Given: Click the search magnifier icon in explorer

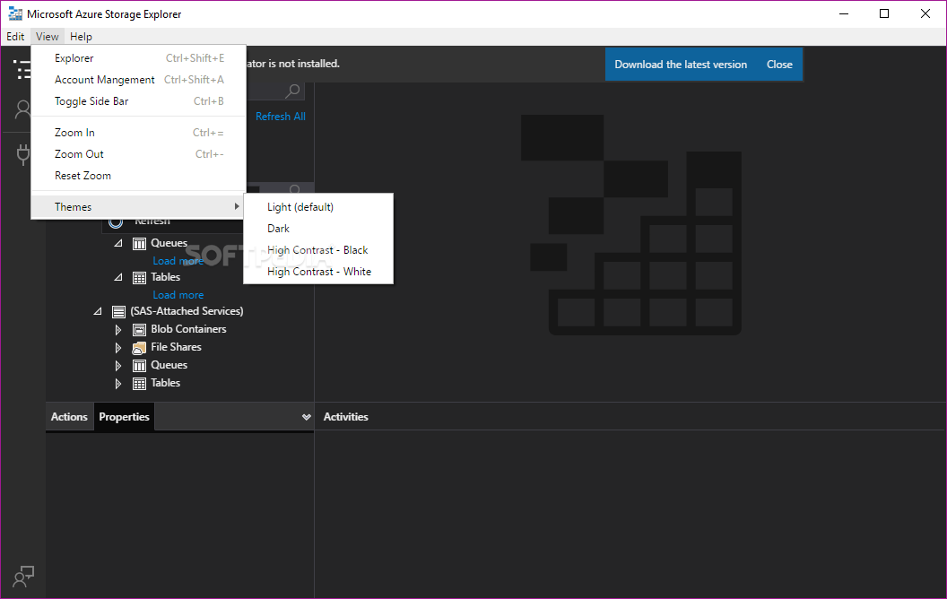Looking at the screenshot, I should pos(292,91).
